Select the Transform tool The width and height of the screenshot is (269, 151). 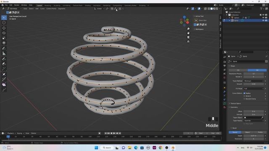click(x=4, y=43)
